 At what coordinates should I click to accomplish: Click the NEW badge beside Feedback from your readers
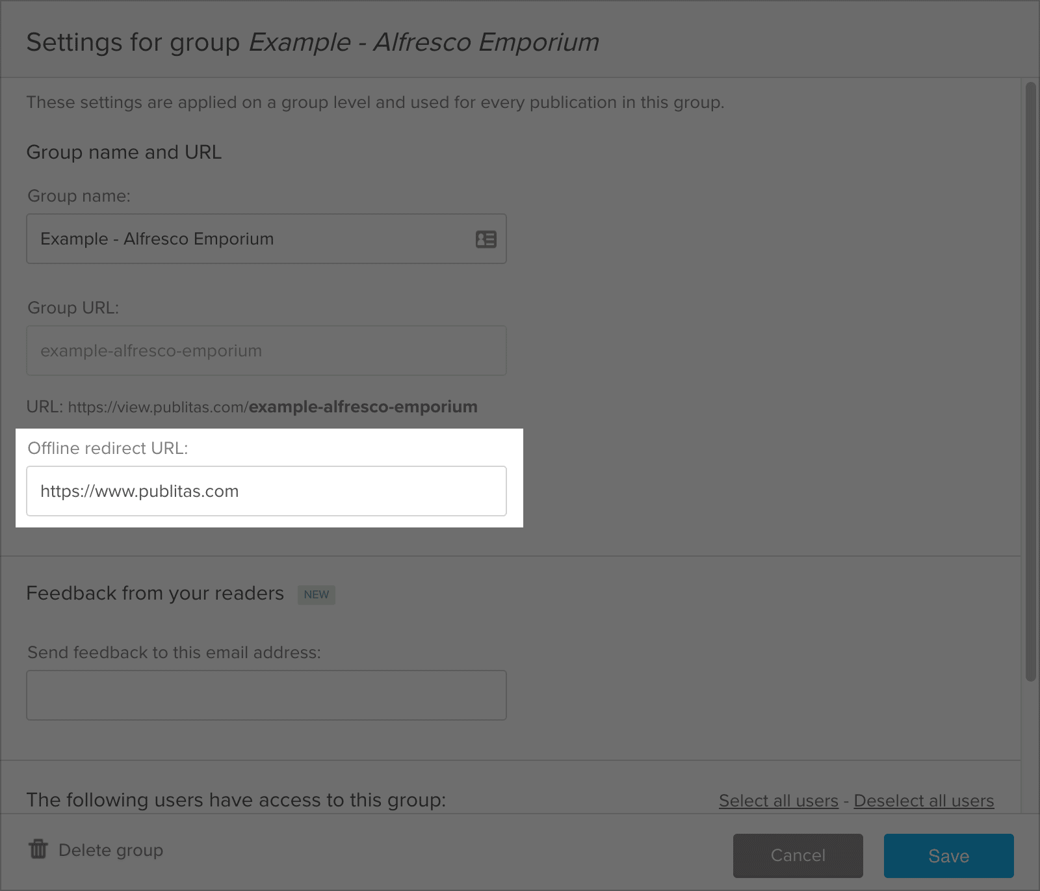[x=316, y=594]
